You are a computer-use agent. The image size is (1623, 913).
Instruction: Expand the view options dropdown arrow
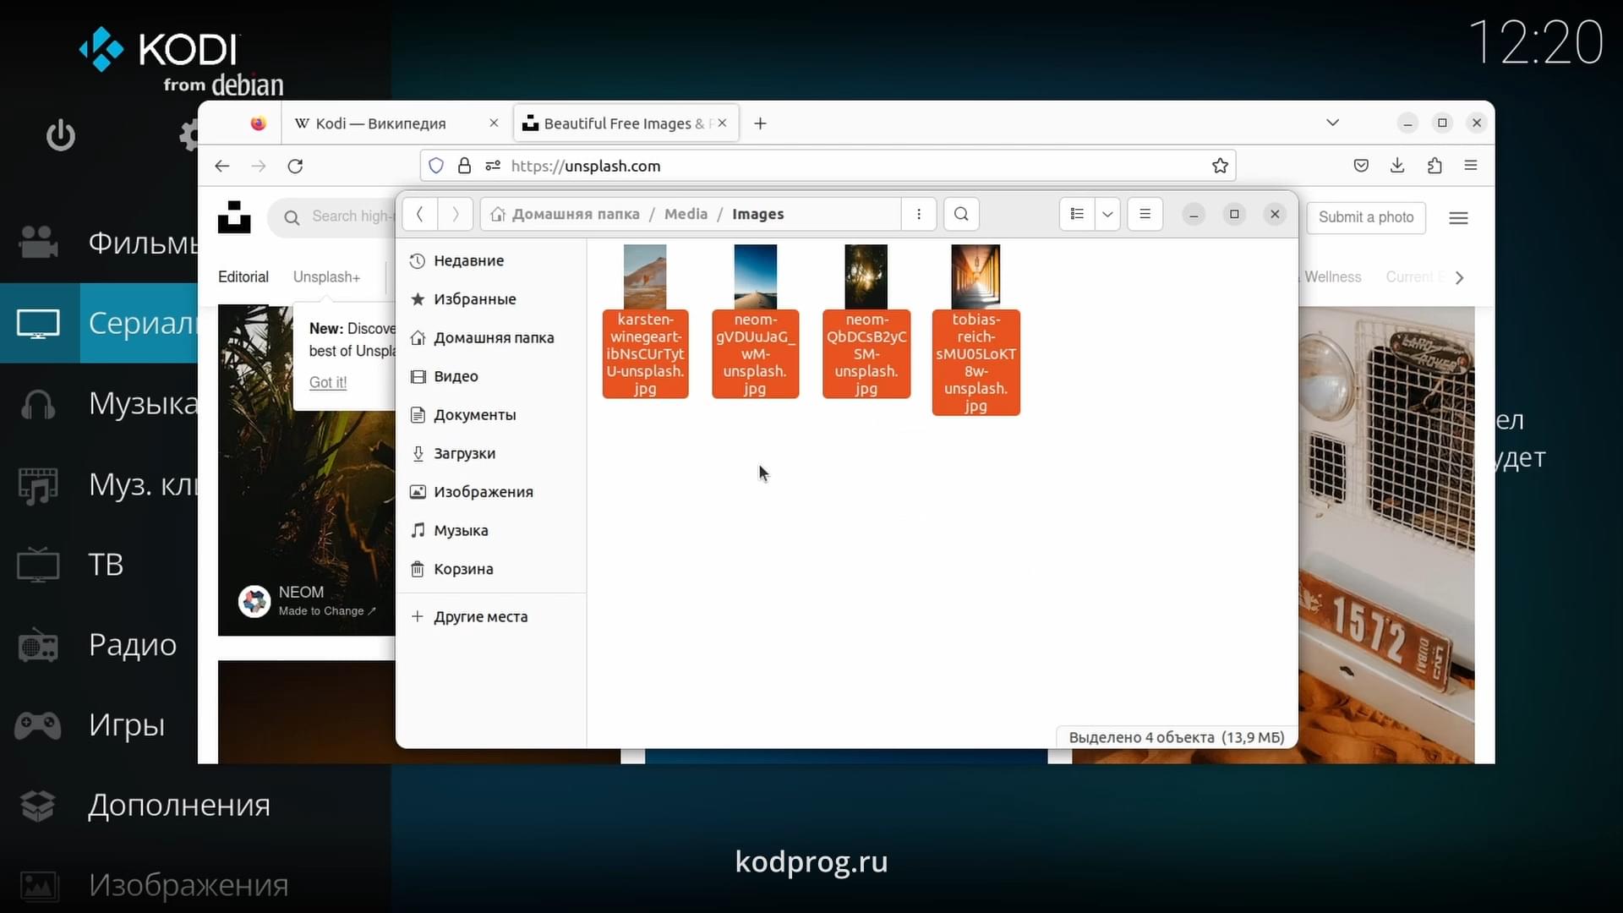click(x=1107, y=214)
